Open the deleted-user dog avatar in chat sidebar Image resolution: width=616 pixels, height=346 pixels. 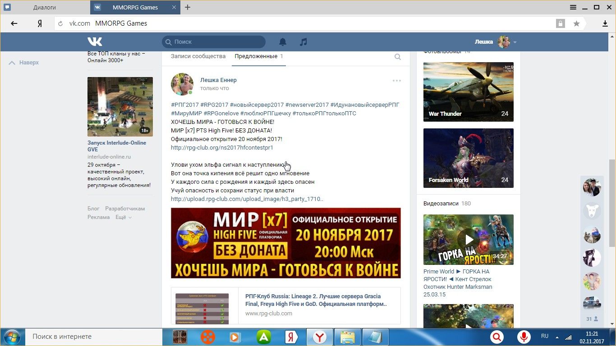(x=592, y=211)
